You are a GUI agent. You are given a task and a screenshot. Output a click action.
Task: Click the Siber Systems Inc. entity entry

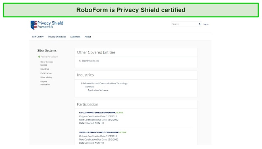tap(89, 61)
